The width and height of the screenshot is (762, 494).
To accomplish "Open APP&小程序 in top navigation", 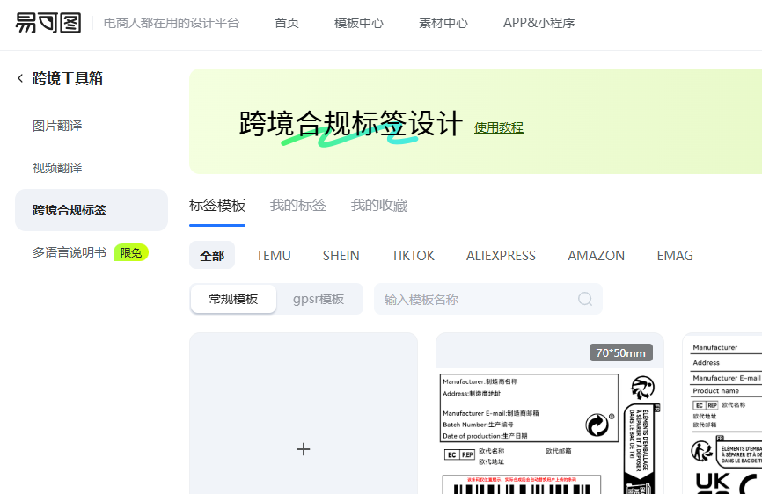I will (x=539, y=23).
